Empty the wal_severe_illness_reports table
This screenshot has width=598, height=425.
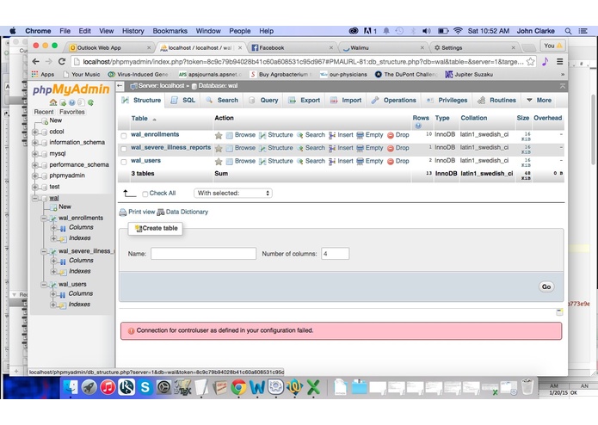point(369,148)
